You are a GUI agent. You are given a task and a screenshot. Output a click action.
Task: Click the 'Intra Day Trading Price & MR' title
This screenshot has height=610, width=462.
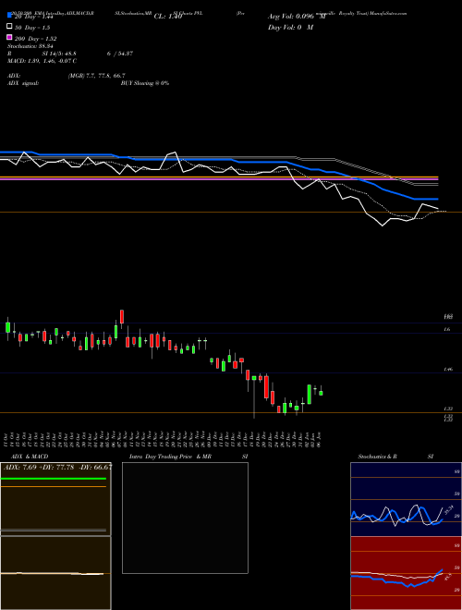click(x=170, y=457)
